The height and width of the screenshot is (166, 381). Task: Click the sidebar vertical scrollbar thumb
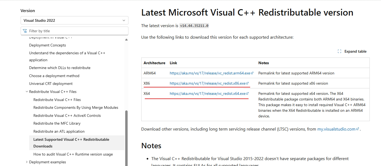pyautogui.click(x=127, y=138)
